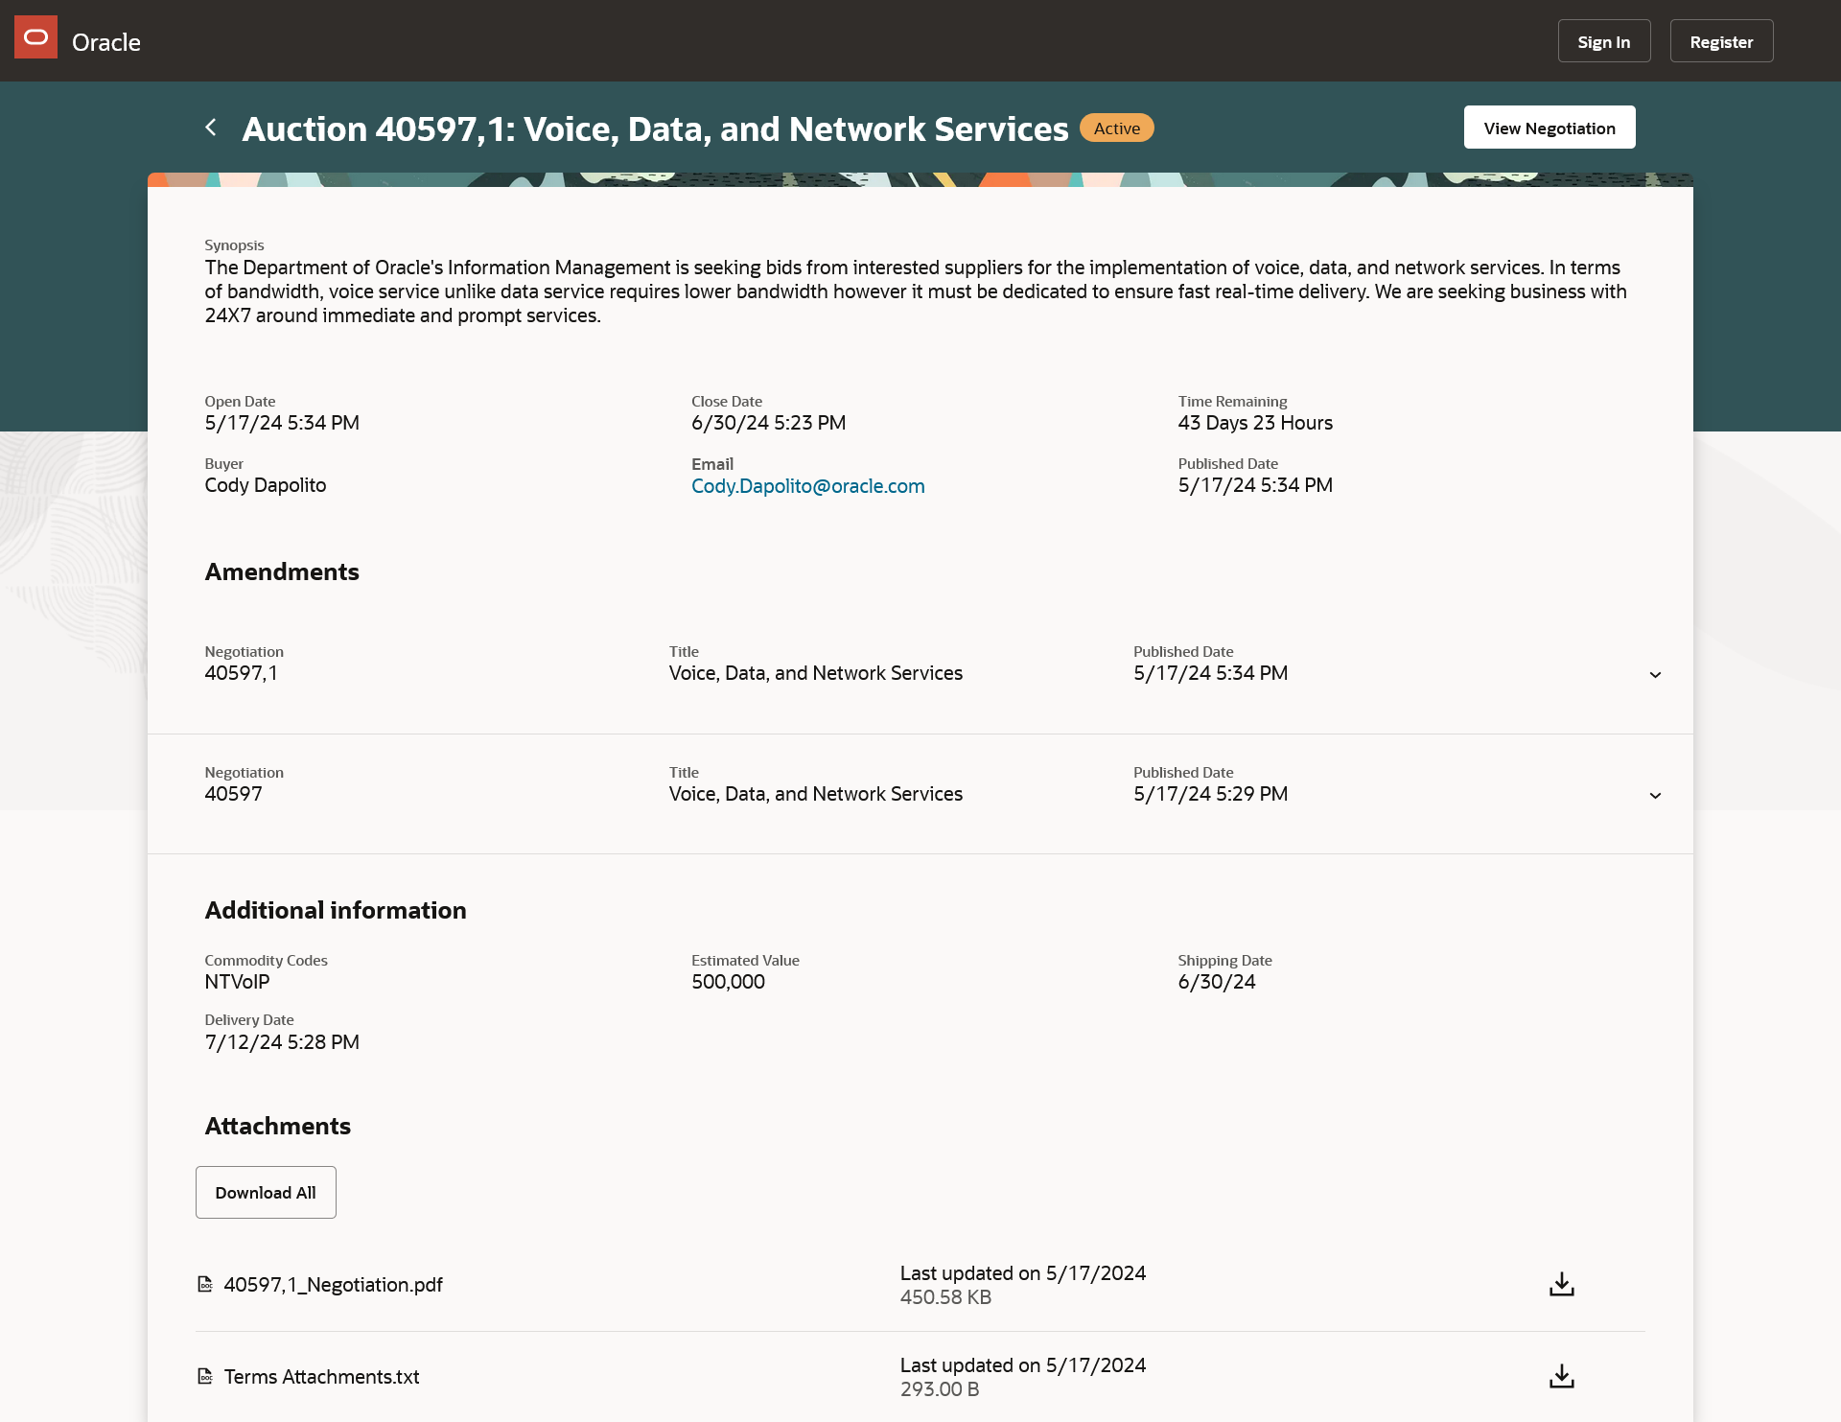This screenshot has height=1422, width=1841.
Task: Select Delivery Date 7/12/24 5:28 PM
Action: pos(282,1042)
